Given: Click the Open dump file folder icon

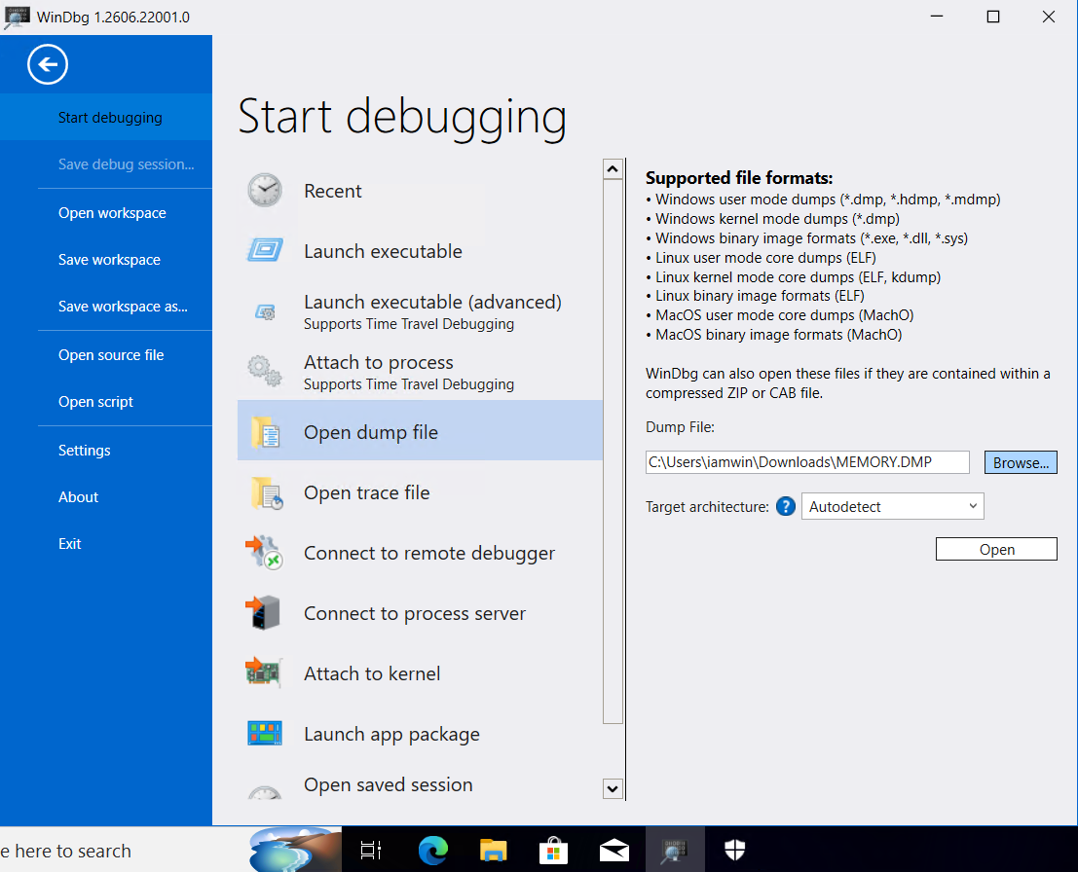Looking at the screenshot, I should [266, 432].
